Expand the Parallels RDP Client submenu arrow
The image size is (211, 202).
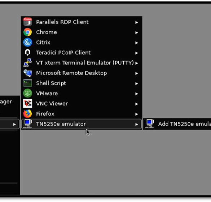137,22
